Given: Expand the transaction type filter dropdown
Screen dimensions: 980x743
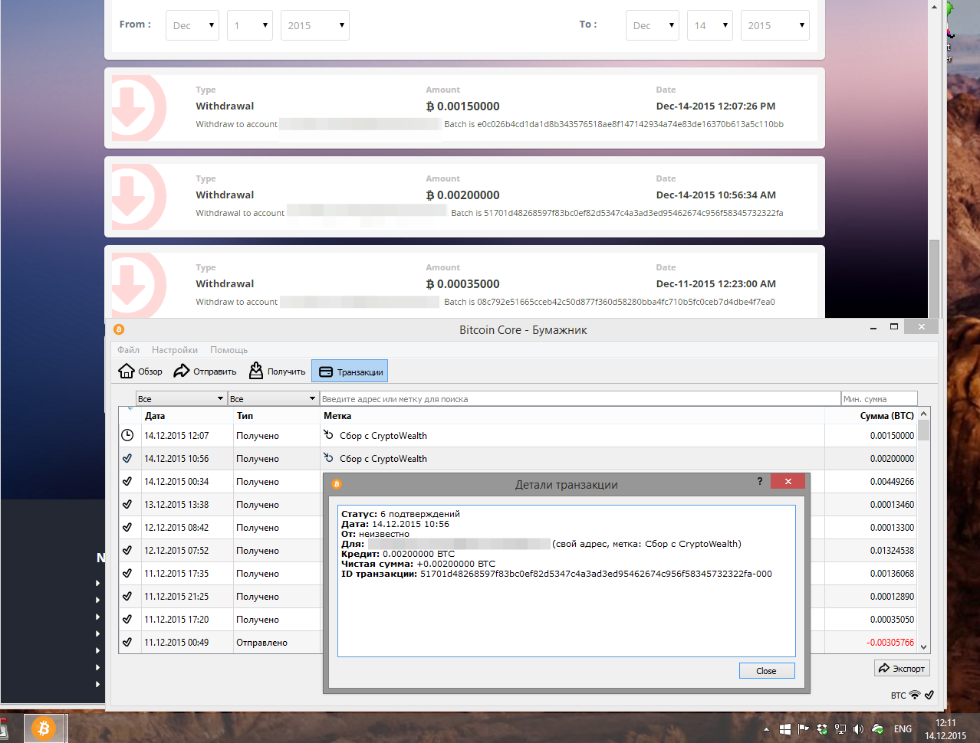Looking at the screenshot, I should click(272, 399).
